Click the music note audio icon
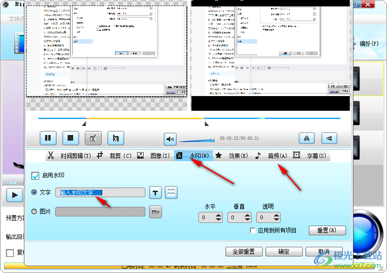This screenshot has width=387, height=273. 258,155
